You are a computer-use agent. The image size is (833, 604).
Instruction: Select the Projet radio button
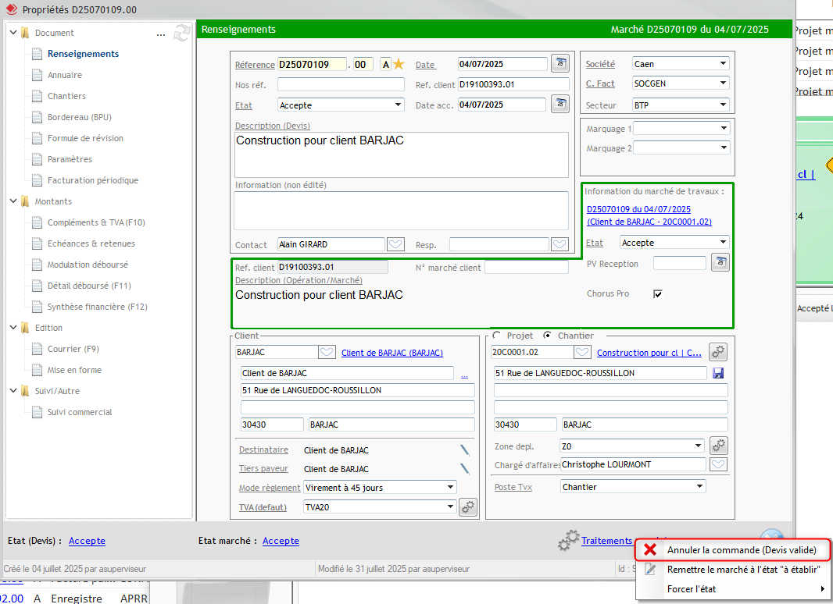pyautogui.click(x=497, y=336)
